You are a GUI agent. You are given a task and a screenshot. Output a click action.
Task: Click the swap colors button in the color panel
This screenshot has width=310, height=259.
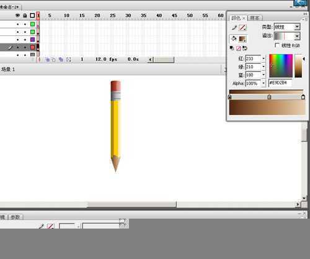(245, 48)
